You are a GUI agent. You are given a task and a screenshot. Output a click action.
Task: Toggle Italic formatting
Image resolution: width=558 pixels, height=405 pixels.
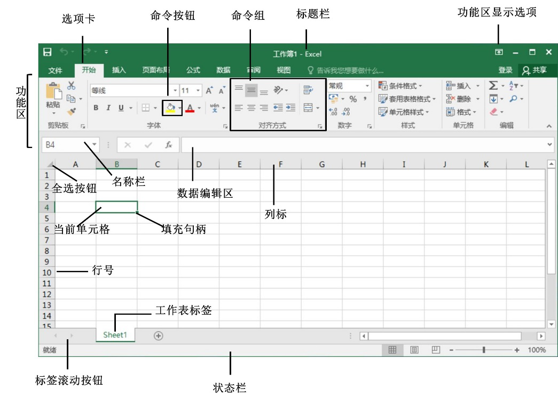pyautogui.click(x=108, y=108)
